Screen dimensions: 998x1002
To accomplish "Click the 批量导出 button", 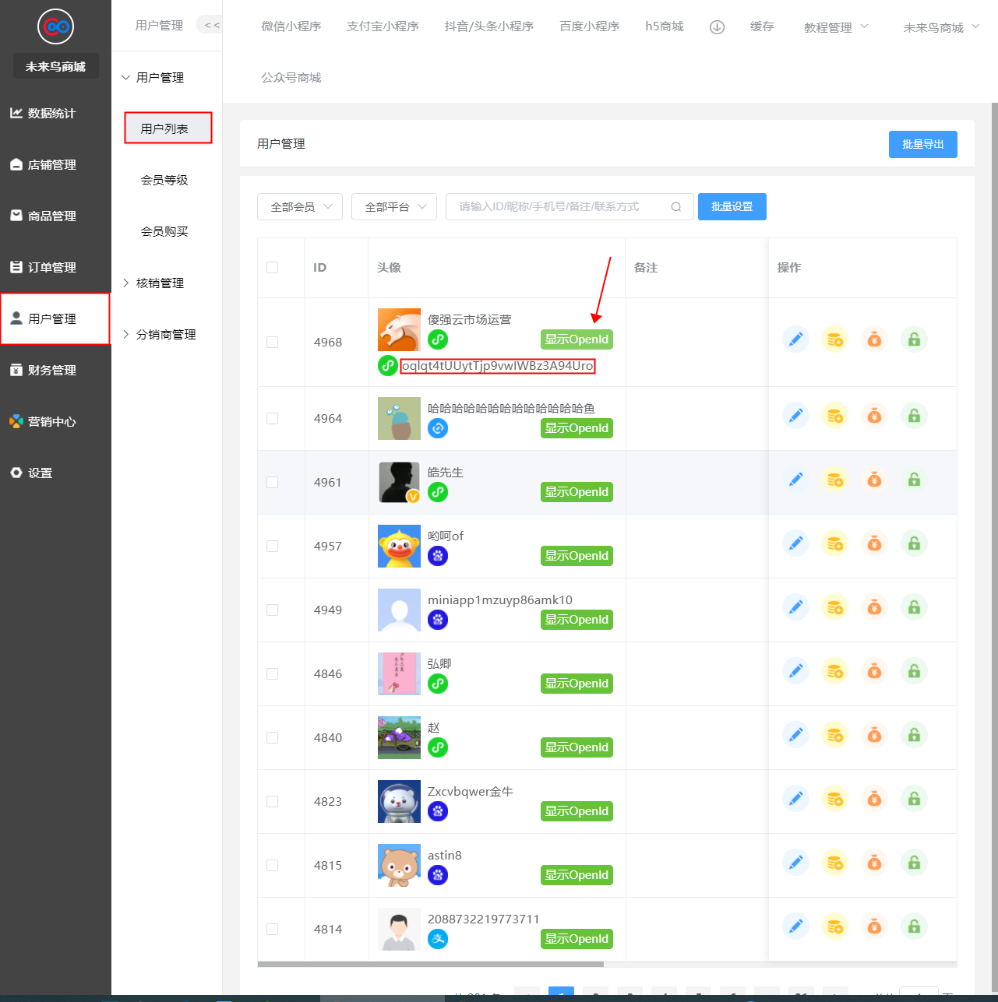I will pos(922,145).
